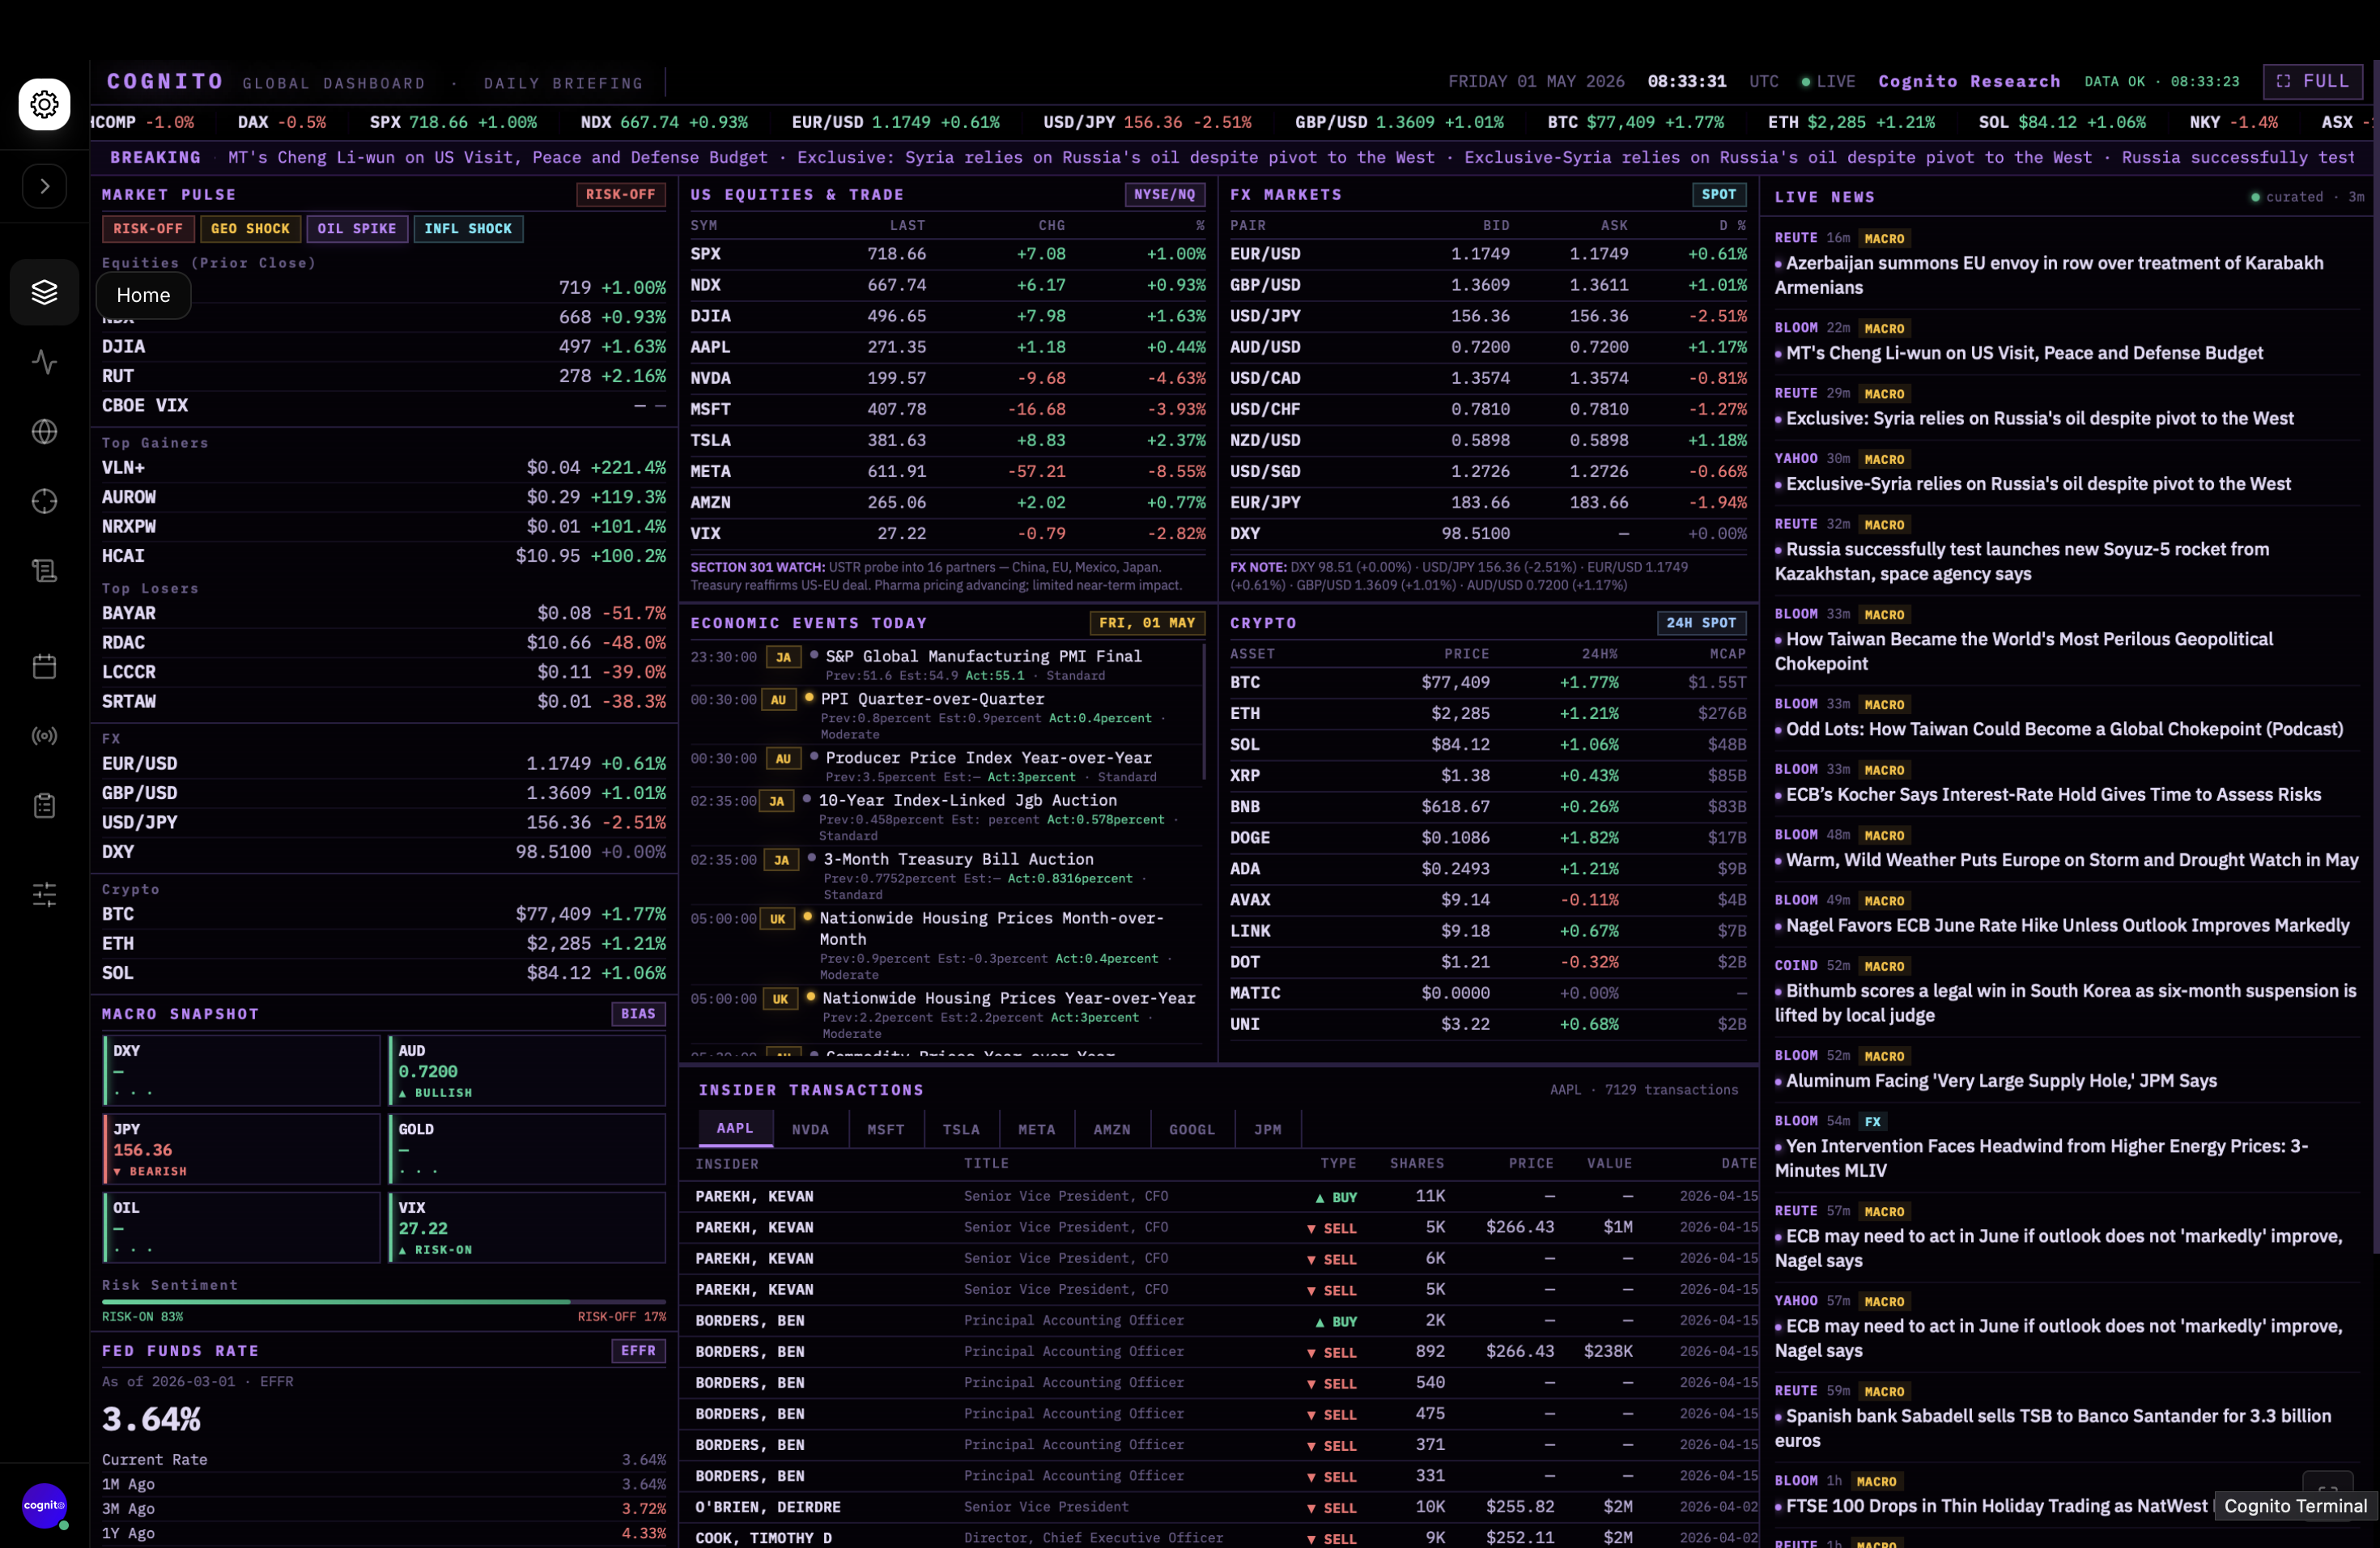Click the NYSE/NQ badge in US Equities

[1164, 195]
